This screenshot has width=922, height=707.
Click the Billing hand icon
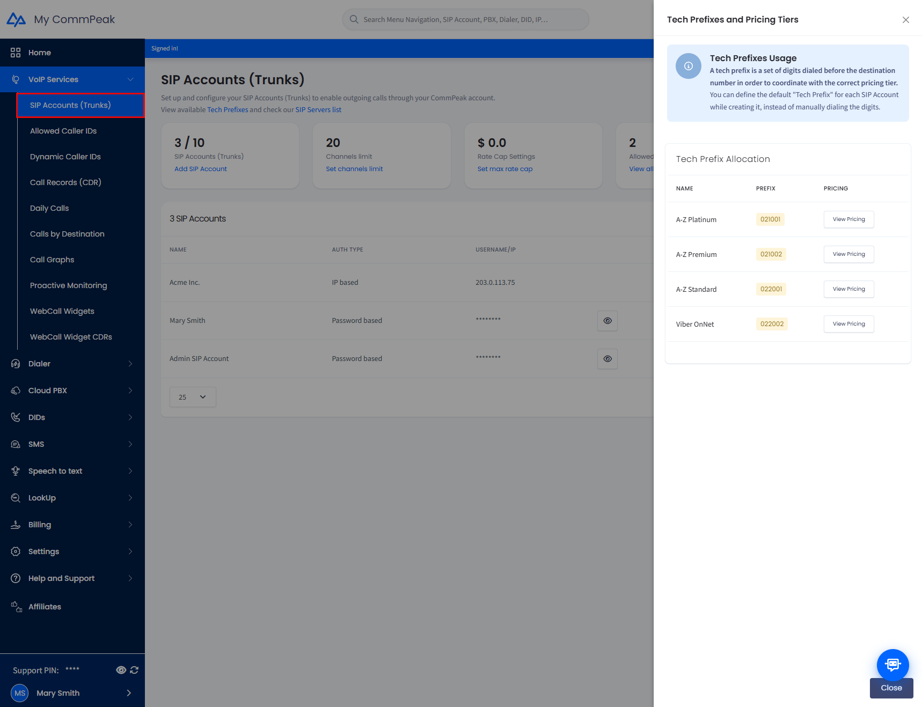(16, 525)
